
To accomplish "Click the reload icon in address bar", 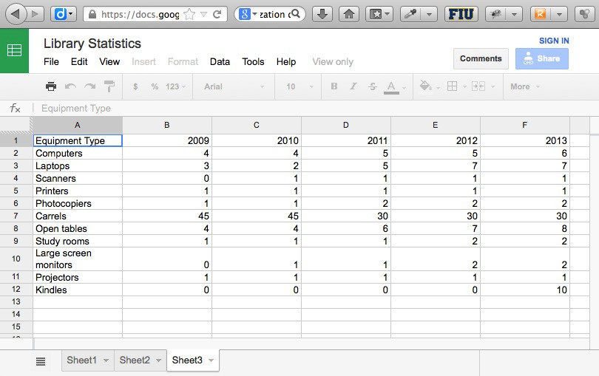I will 217,15.
